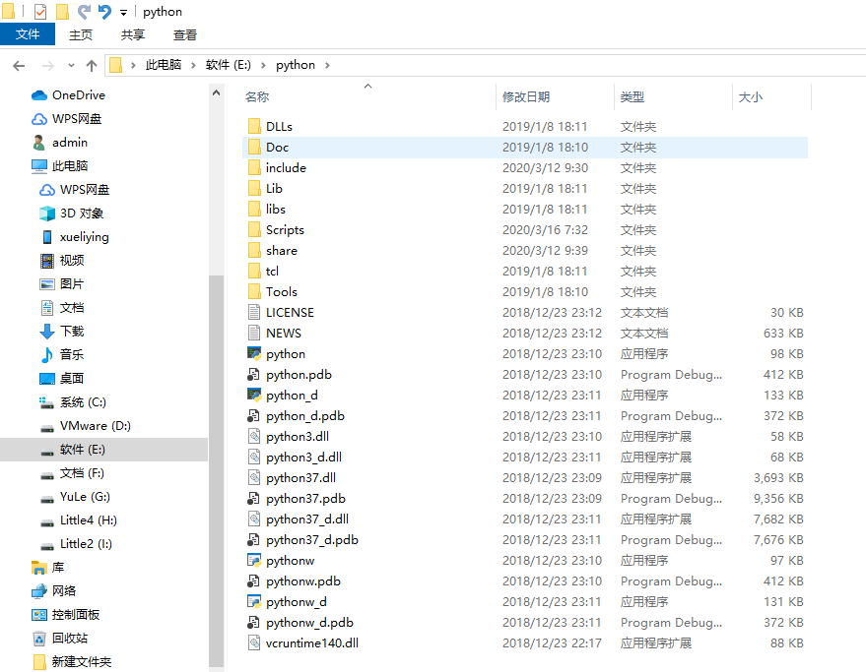Image resolution: width=866 pixels, height=672 pixels.
Task: Open the 文件 ribbon tab
Action: point(28,34)
